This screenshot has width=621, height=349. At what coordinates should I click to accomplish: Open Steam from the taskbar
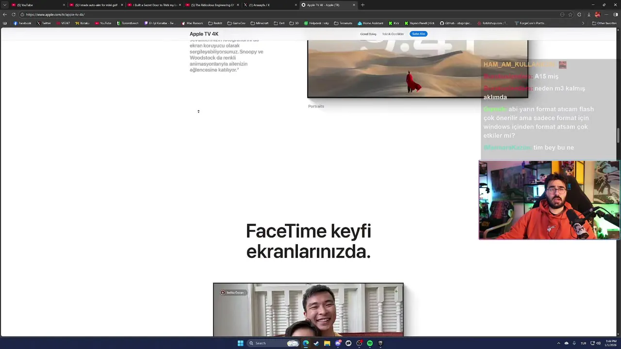click(x=316, y=343)
